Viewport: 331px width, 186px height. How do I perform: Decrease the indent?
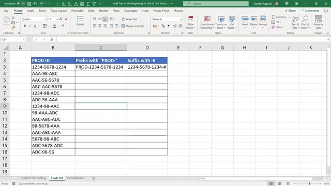111,26
